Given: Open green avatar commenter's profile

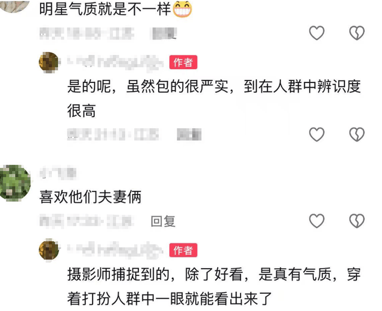Looking at the screenshot, I should click(15, 183).
